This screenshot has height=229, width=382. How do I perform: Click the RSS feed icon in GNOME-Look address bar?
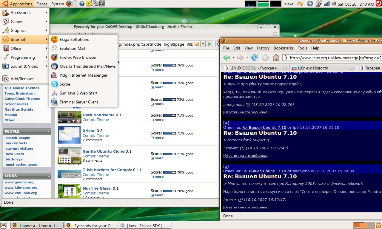click(x=197, y=44)
